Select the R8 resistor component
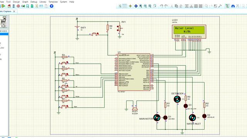 [x=108, y=28]
